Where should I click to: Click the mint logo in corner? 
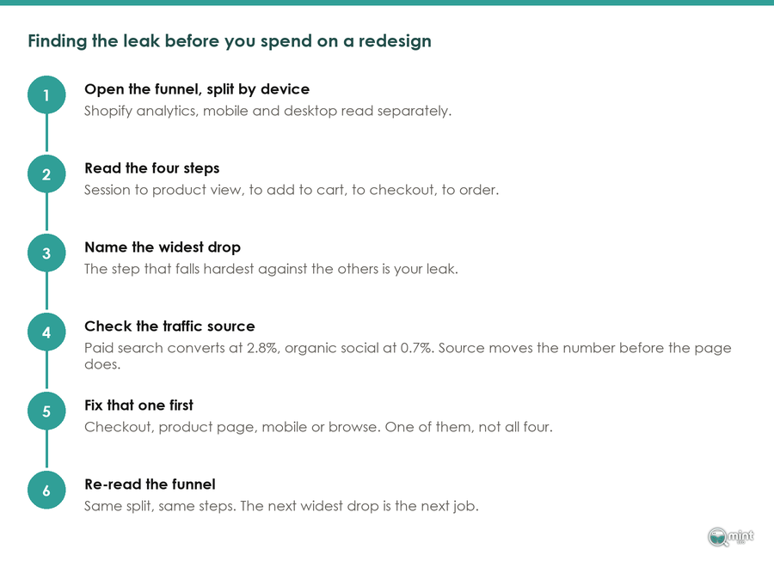point(730,536)
